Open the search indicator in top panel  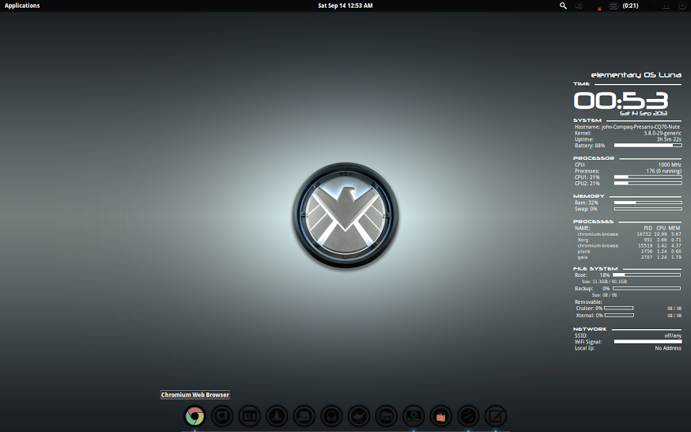pos(563,6)
